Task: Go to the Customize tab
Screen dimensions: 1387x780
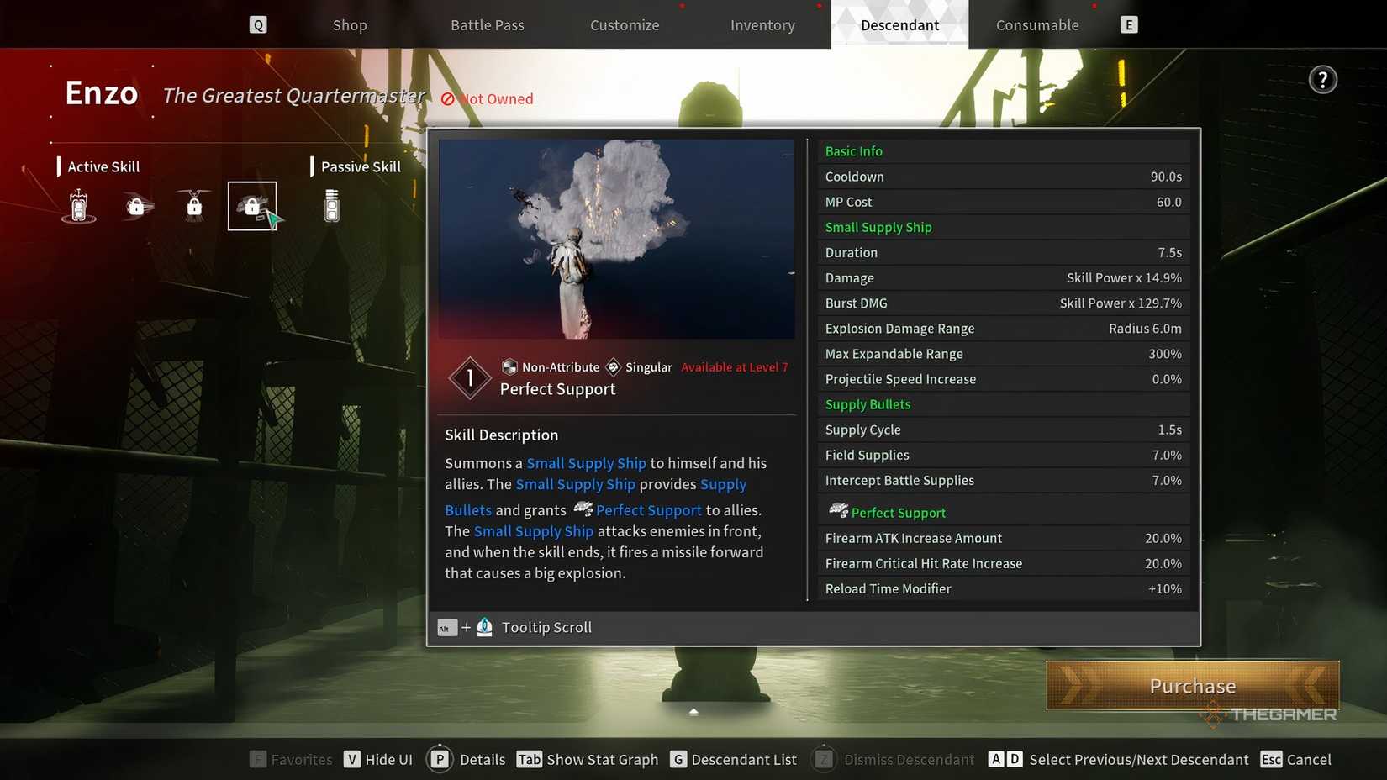Action: tap(625, 25)
